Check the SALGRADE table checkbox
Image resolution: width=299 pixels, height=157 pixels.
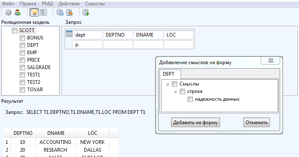[x=22, y=67]
